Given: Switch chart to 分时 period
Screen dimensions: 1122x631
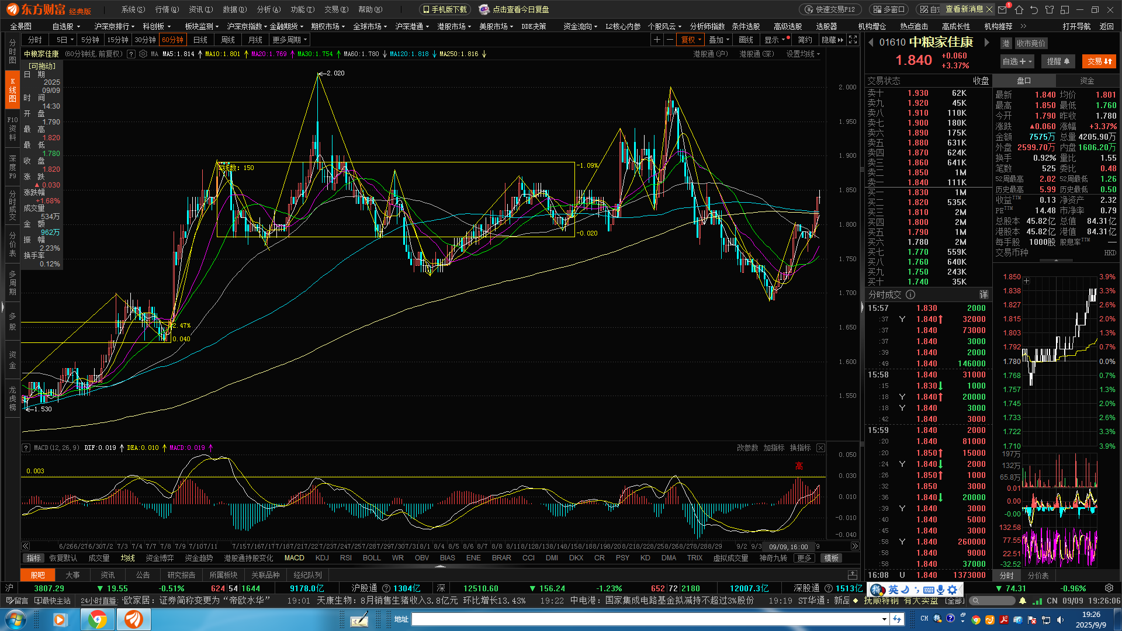Looking at the screenshot, I should click(35, 40).
